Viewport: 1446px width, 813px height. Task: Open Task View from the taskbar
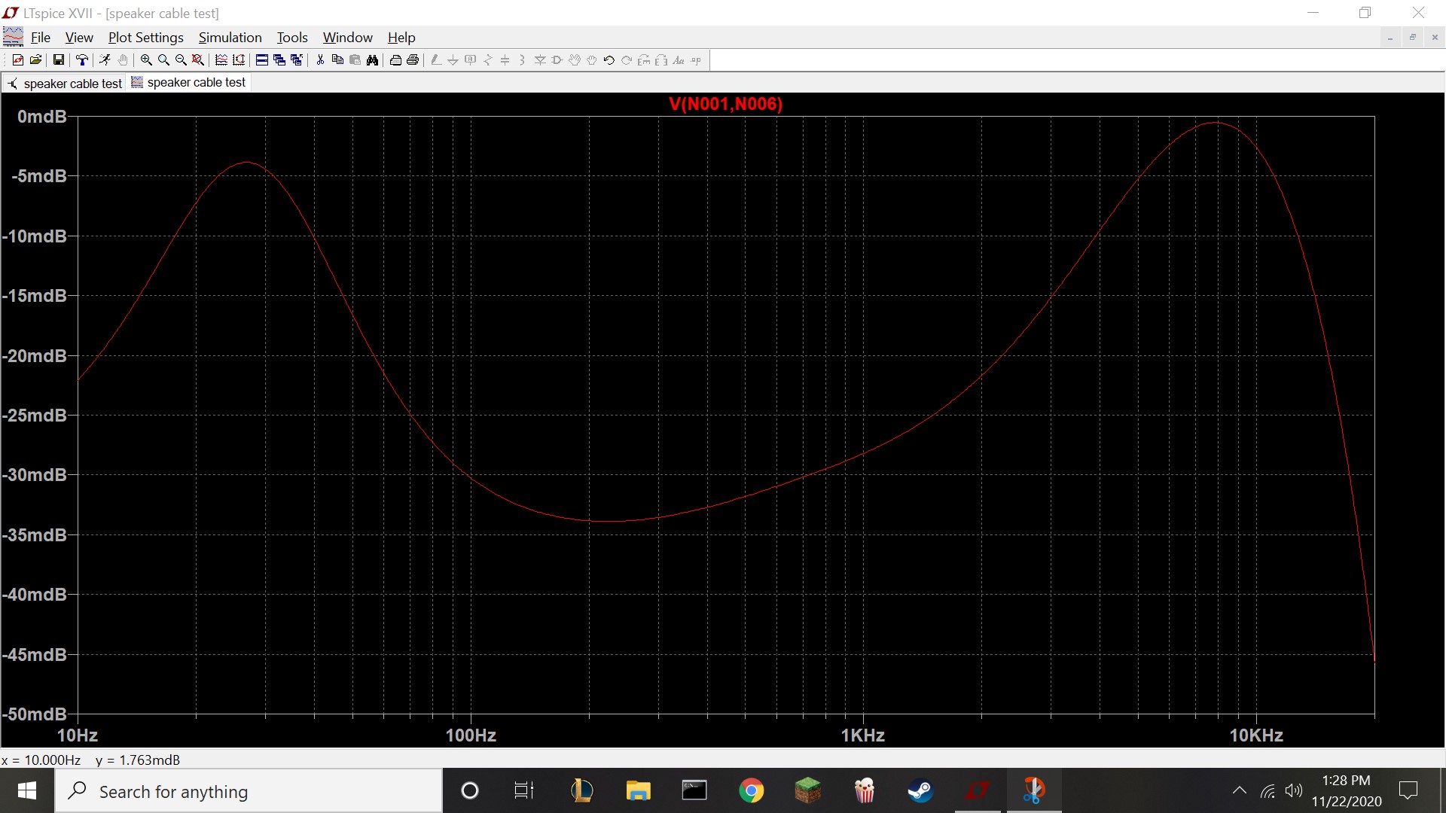523,791
